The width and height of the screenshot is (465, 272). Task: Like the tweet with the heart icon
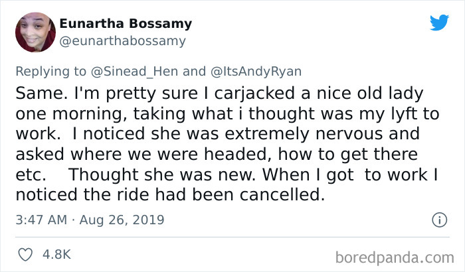point(27,254)
